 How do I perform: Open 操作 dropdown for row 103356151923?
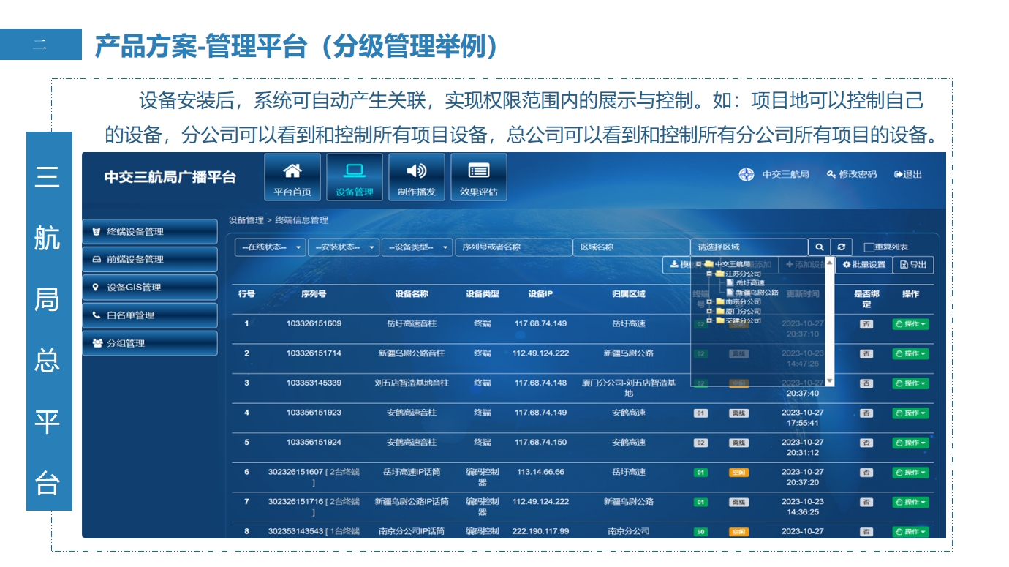pos(910,413)
